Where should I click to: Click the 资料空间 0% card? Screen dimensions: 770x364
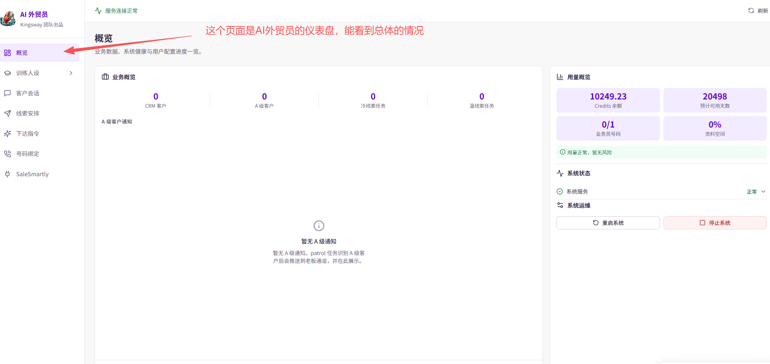pos(715,128)
